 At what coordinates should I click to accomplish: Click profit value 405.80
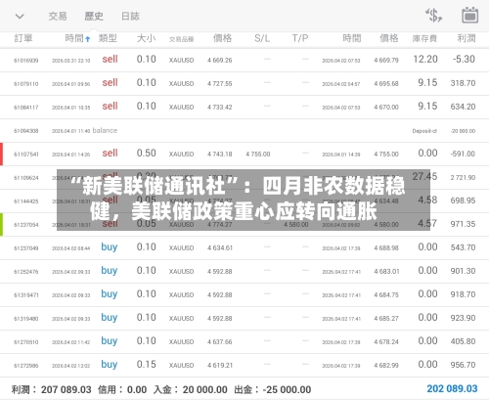pyautogui.click(x=463, y=341)
